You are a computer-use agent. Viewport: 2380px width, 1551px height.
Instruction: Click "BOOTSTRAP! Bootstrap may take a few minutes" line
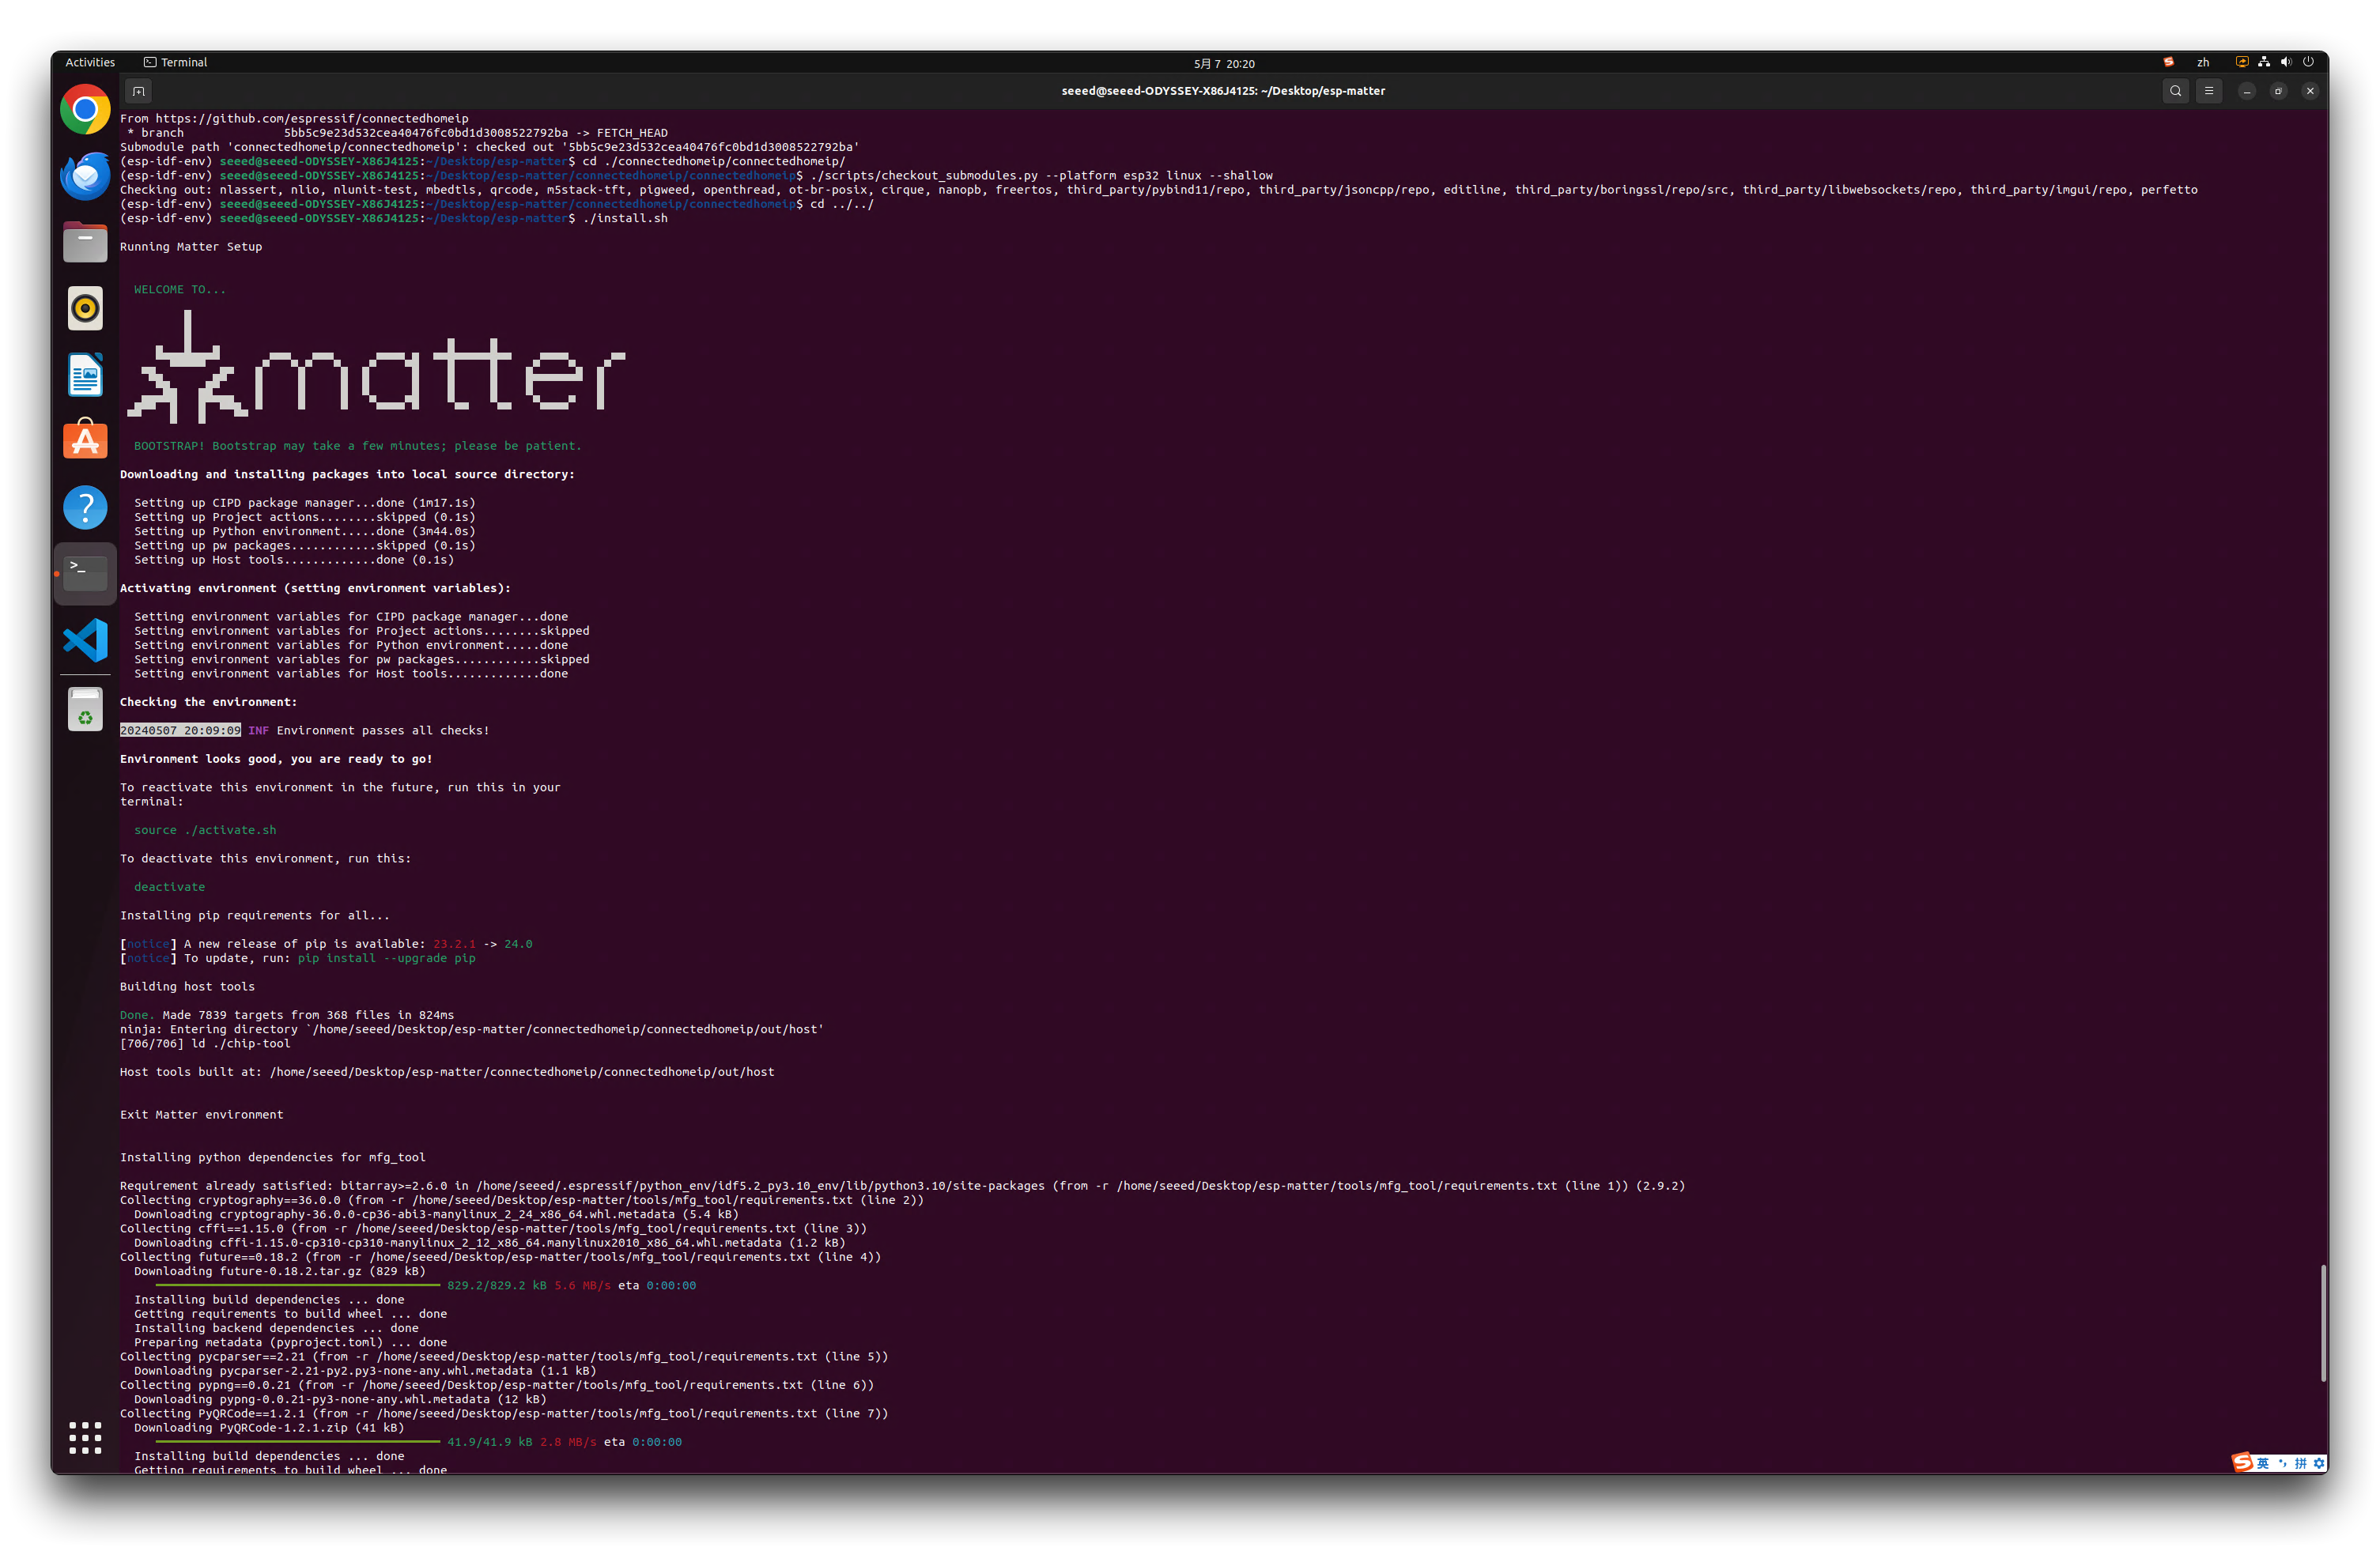[357, 446]
